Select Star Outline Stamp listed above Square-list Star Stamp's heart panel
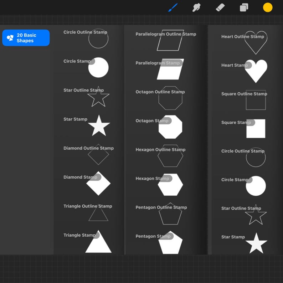This screenshot has height=283, width=283. click(245, 215)
